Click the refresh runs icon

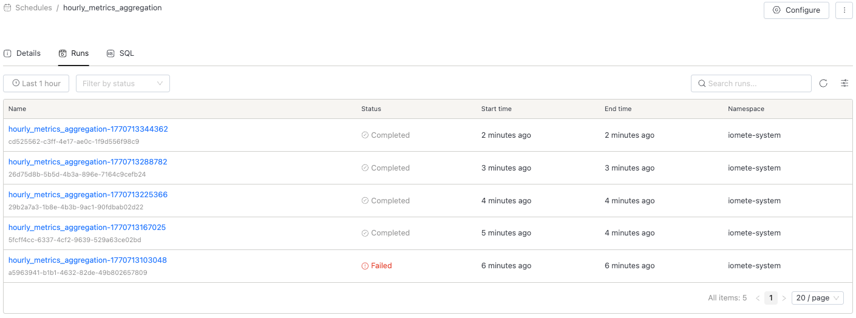(823, 84)
